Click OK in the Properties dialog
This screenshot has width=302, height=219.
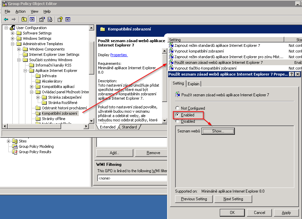coord(232,212)
